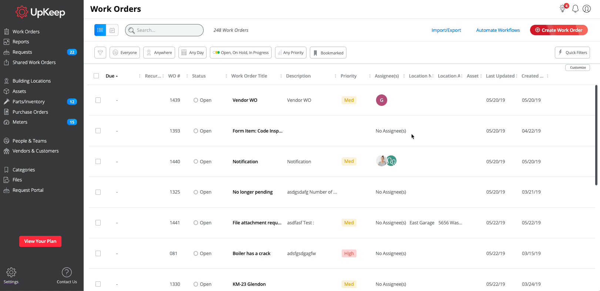Check the Vendor WO row checkbox
The height and width of the screenshot is (291, 600).
click(x=98, y=100)
